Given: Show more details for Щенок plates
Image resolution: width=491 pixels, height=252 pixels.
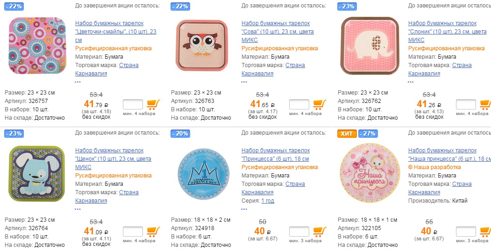Looking at the screenshot, I should 78,209.
